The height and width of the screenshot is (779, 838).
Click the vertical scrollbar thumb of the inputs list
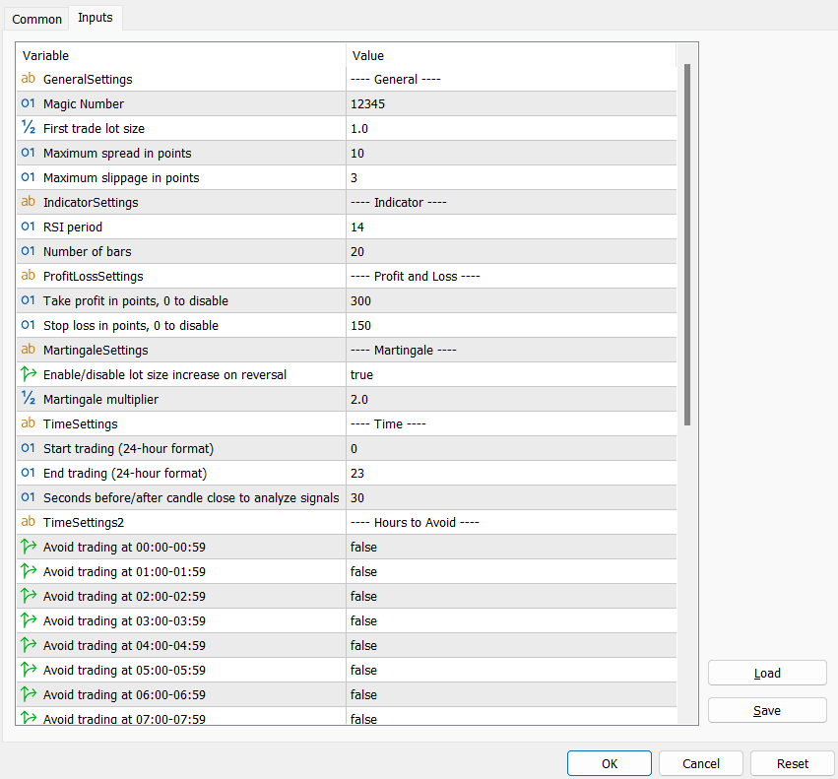[x=687, y=245]
